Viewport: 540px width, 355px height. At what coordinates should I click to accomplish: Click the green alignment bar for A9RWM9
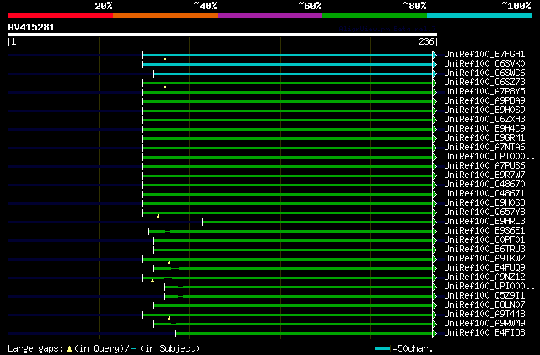point(293,324)
